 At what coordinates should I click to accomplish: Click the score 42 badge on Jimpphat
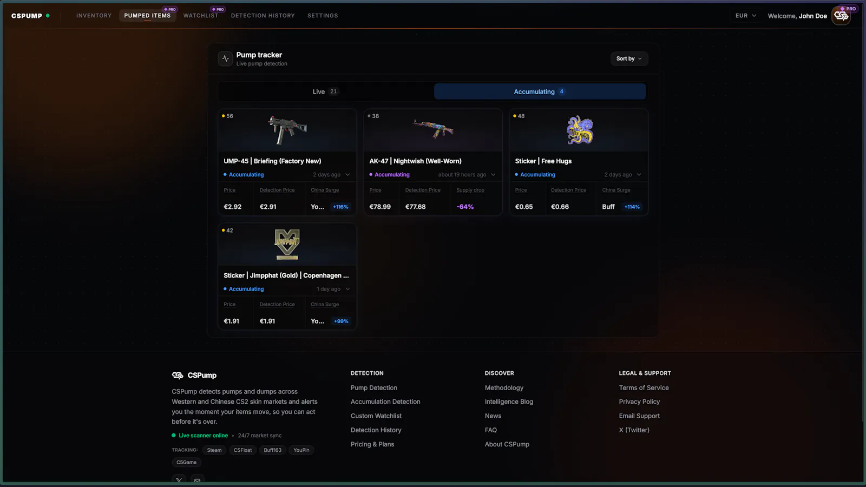(x=227, y=231)
